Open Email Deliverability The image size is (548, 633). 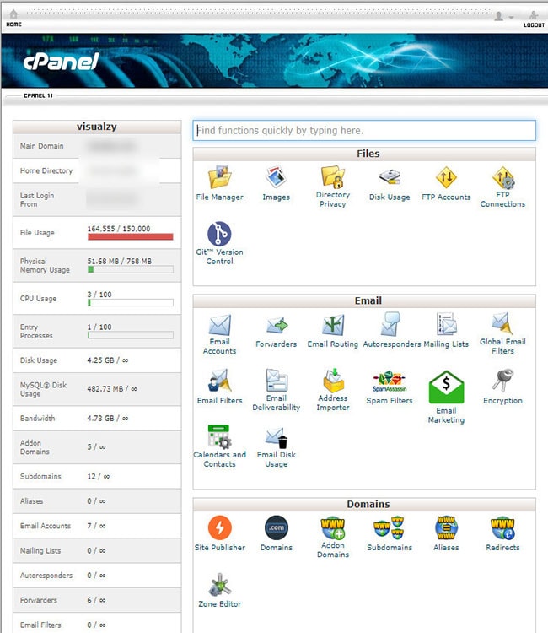tap(277, 380)
